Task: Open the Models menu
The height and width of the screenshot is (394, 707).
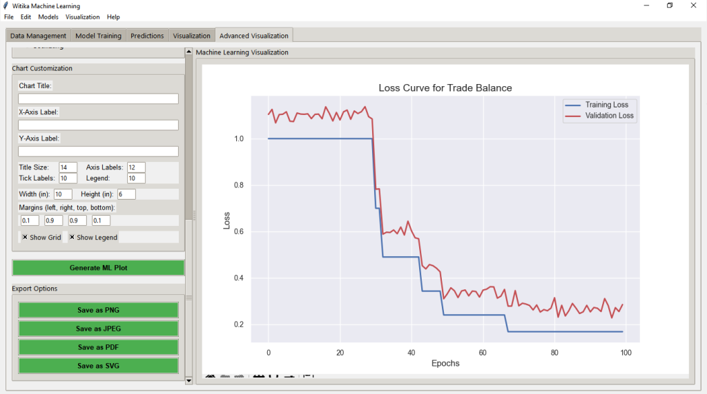Action: point(48,17)
